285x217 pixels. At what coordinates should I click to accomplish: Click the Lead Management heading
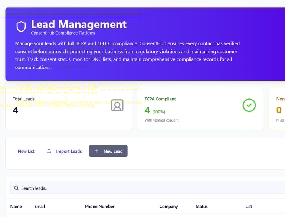coord(79,25)
